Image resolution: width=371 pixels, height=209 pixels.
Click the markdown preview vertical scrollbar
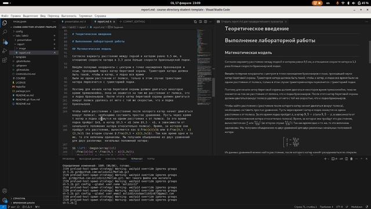coord(370,52)
